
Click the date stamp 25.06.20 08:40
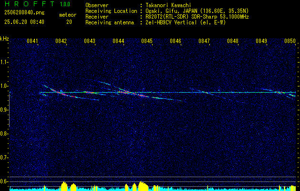click(x=24, y=22)
